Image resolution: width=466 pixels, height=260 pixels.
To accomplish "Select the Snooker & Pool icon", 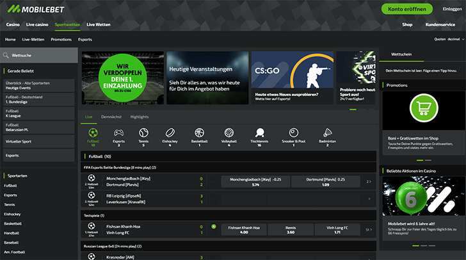I will pyautogui.click(x=294, y=133).
